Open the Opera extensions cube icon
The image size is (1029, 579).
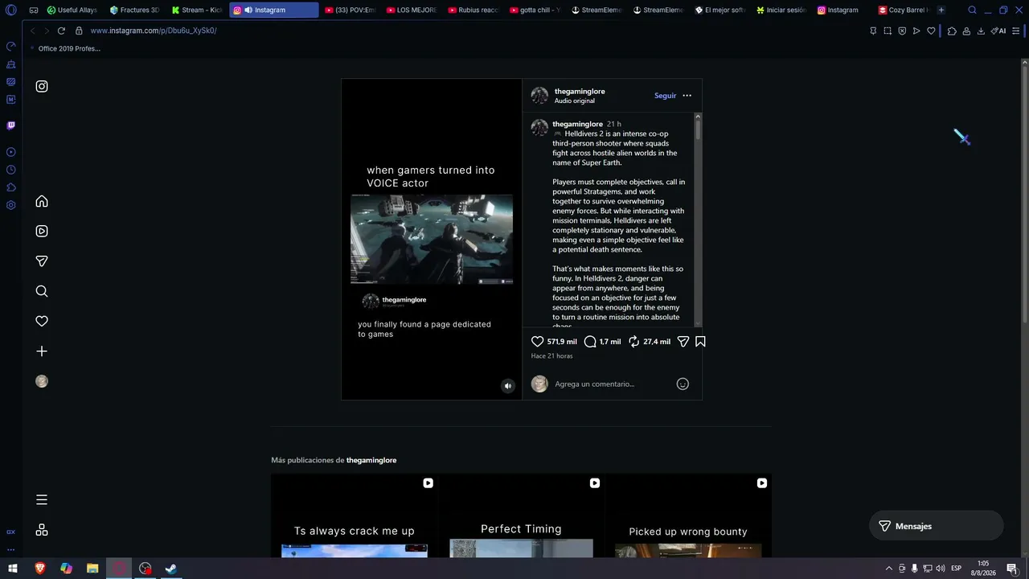[x=952, y=31]
